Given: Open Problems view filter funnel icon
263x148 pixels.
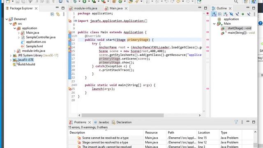Looking at the screenshot, I should [x=236, y=122].
